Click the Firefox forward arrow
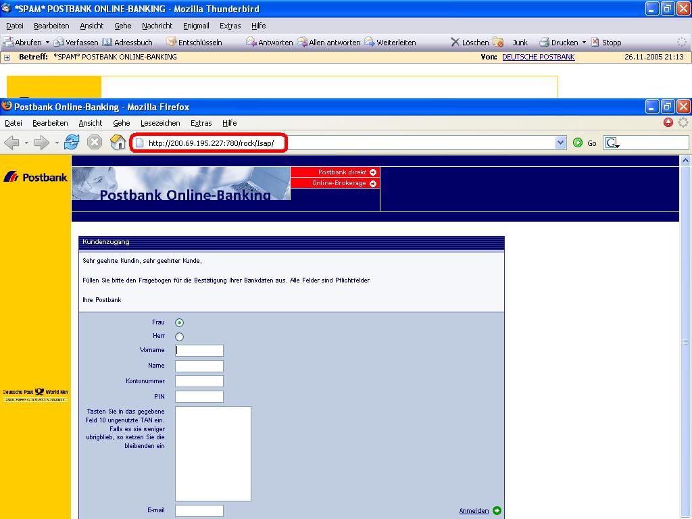 41,143
